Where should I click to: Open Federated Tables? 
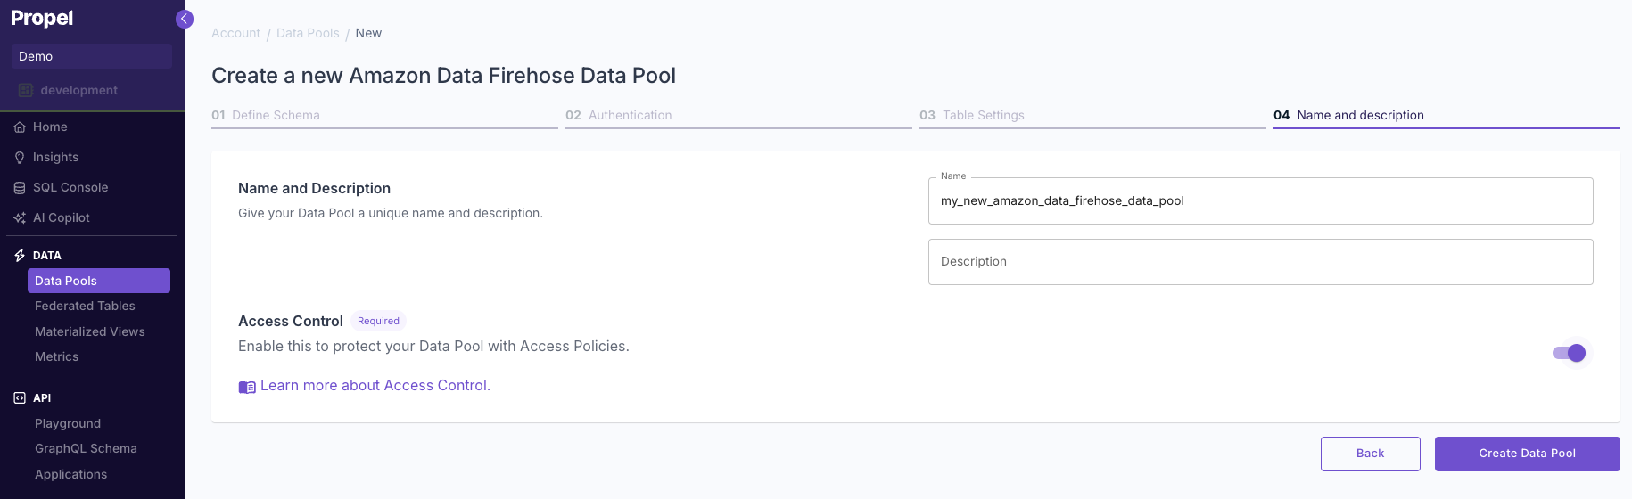85,307
